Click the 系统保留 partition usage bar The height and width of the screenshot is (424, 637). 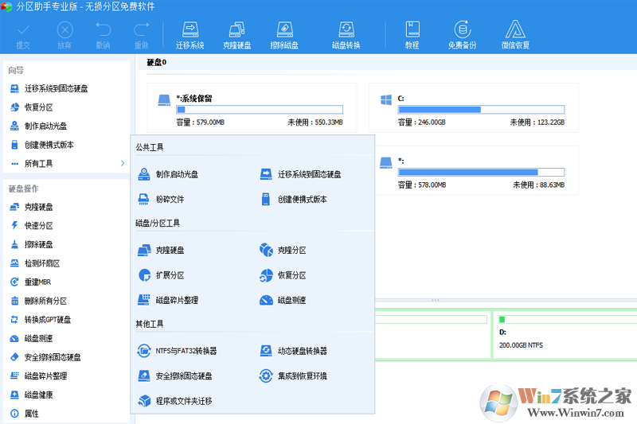pos(260,110)
